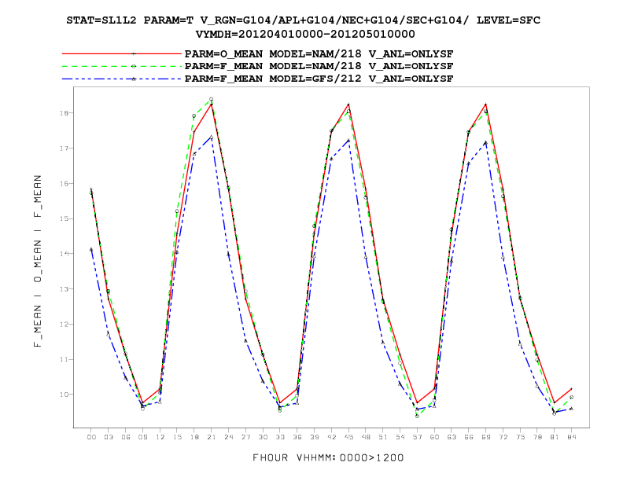Screen dimensions: 623x481
Task: Click the horizontal axis label FHOUR VHHMM: 0000>1200
Action: point(328,457)
